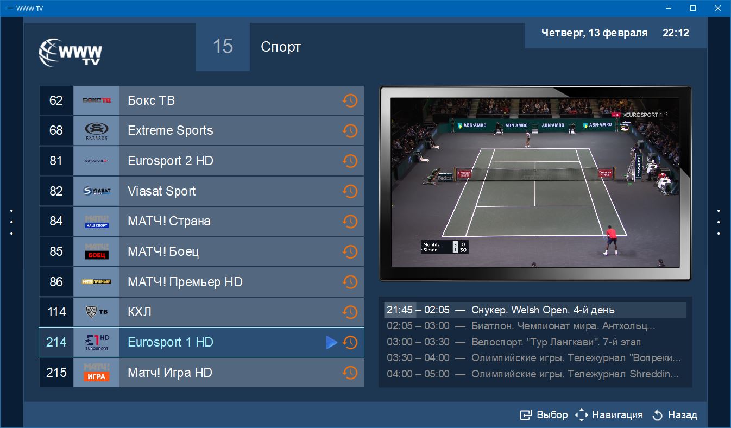Click the КХЛ channel archive icon
The width and height of the screenshot is (731, 428).
[350, 312]
